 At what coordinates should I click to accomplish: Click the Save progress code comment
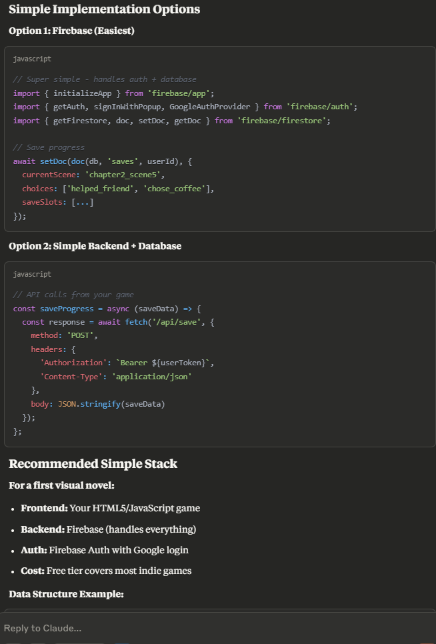49,147
